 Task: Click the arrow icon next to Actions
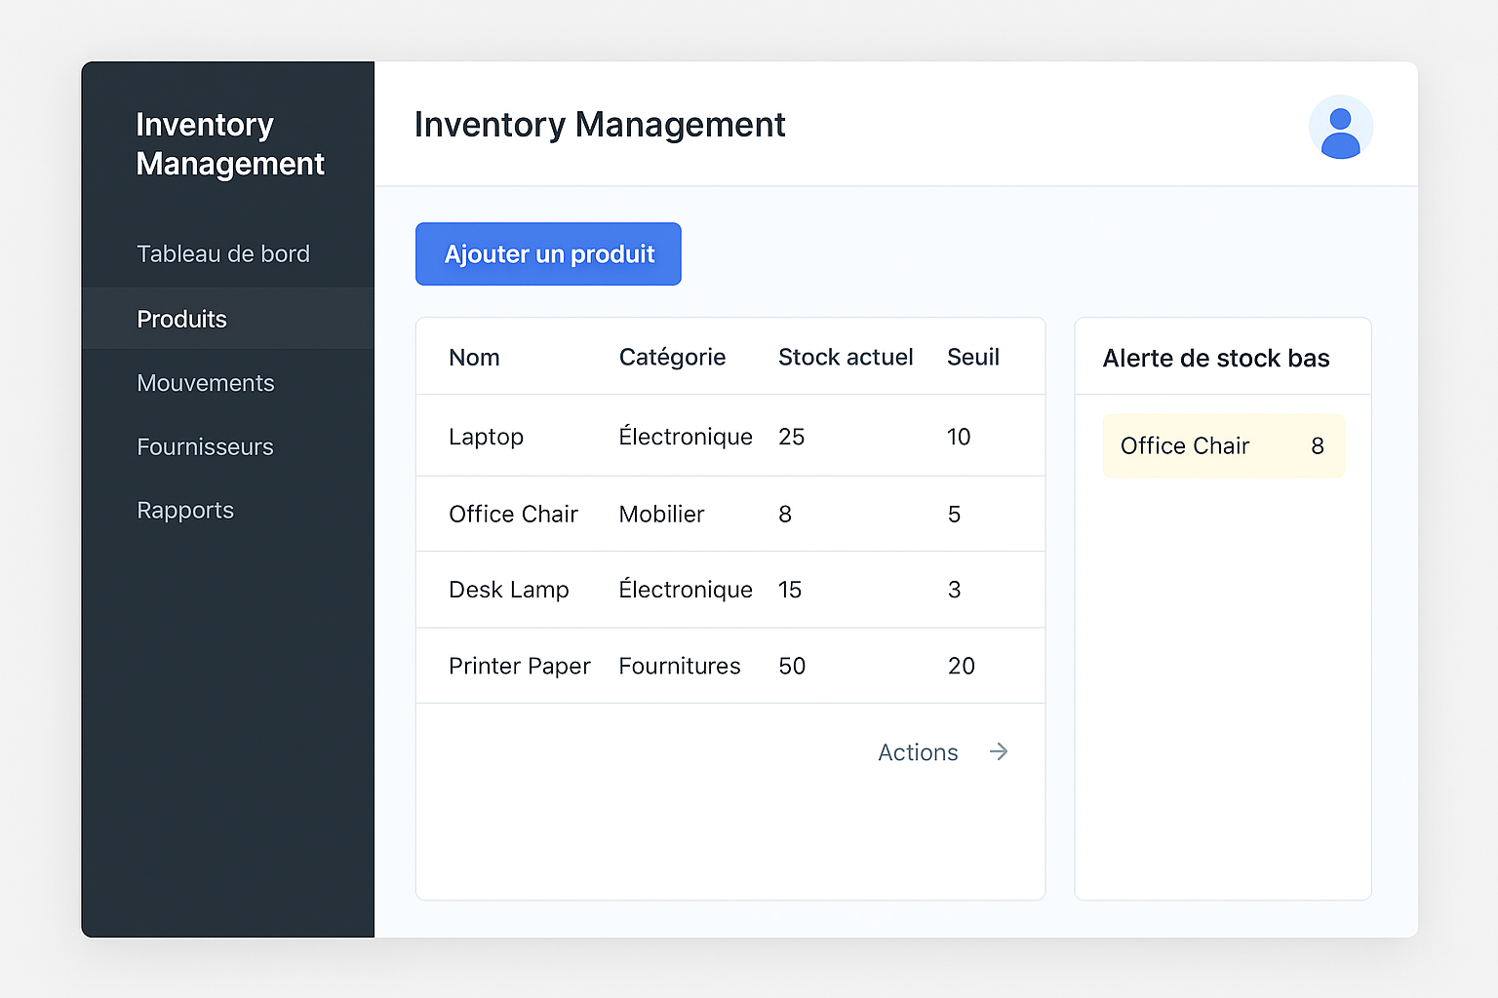click(998, 751)
